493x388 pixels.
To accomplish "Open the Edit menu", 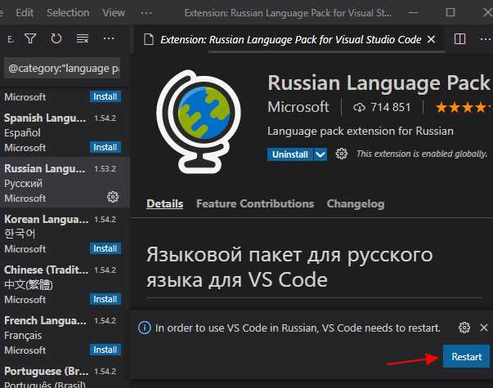I will [25, 13].
